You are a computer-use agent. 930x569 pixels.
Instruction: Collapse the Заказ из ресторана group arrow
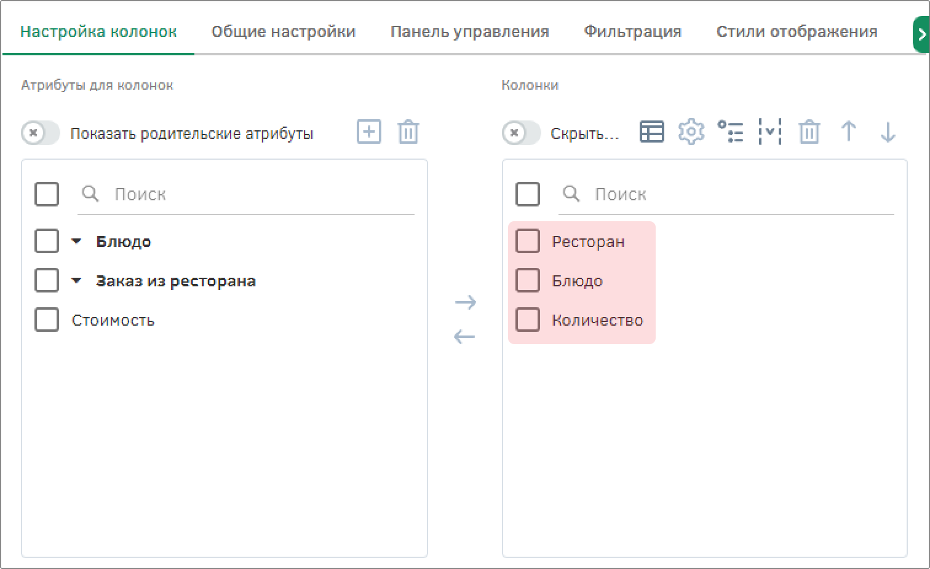[x=76, y=281]
